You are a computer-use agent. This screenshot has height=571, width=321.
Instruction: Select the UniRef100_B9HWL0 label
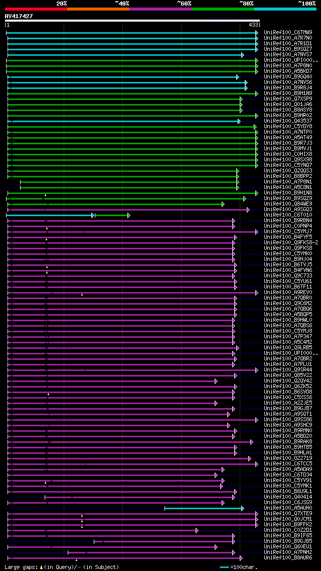click(x=288, y=320)
